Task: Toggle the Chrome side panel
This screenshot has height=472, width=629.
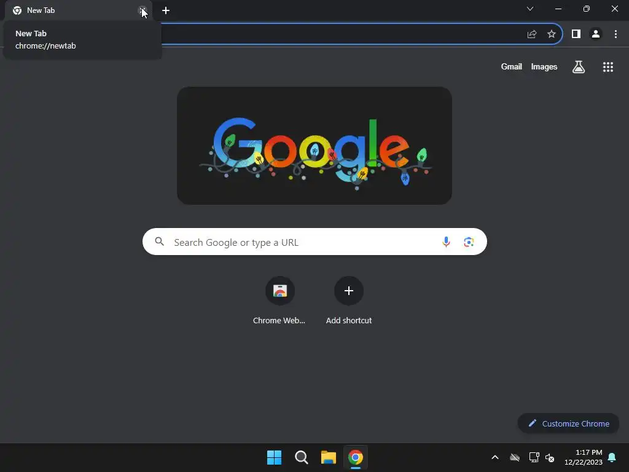Action: click(x=576, y=34)
